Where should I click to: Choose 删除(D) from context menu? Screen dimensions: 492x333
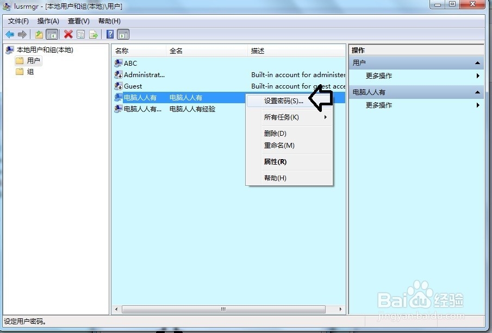(x=289, y=134)
